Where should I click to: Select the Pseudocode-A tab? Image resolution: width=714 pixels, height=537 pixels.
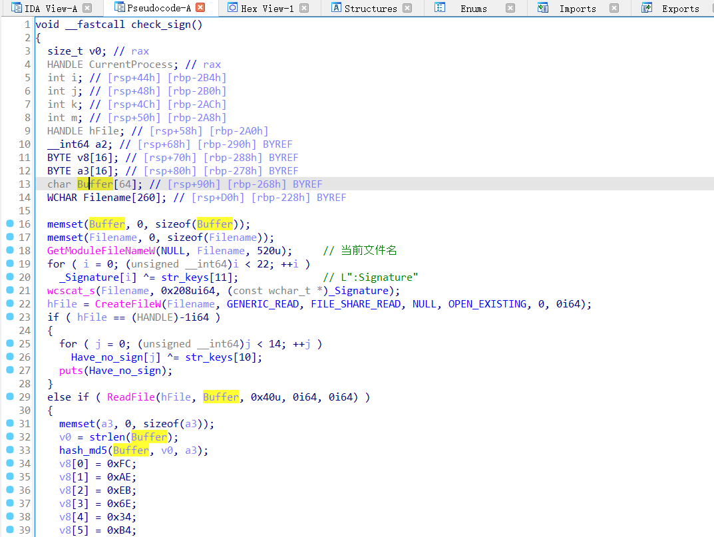(x=159, y=8)
